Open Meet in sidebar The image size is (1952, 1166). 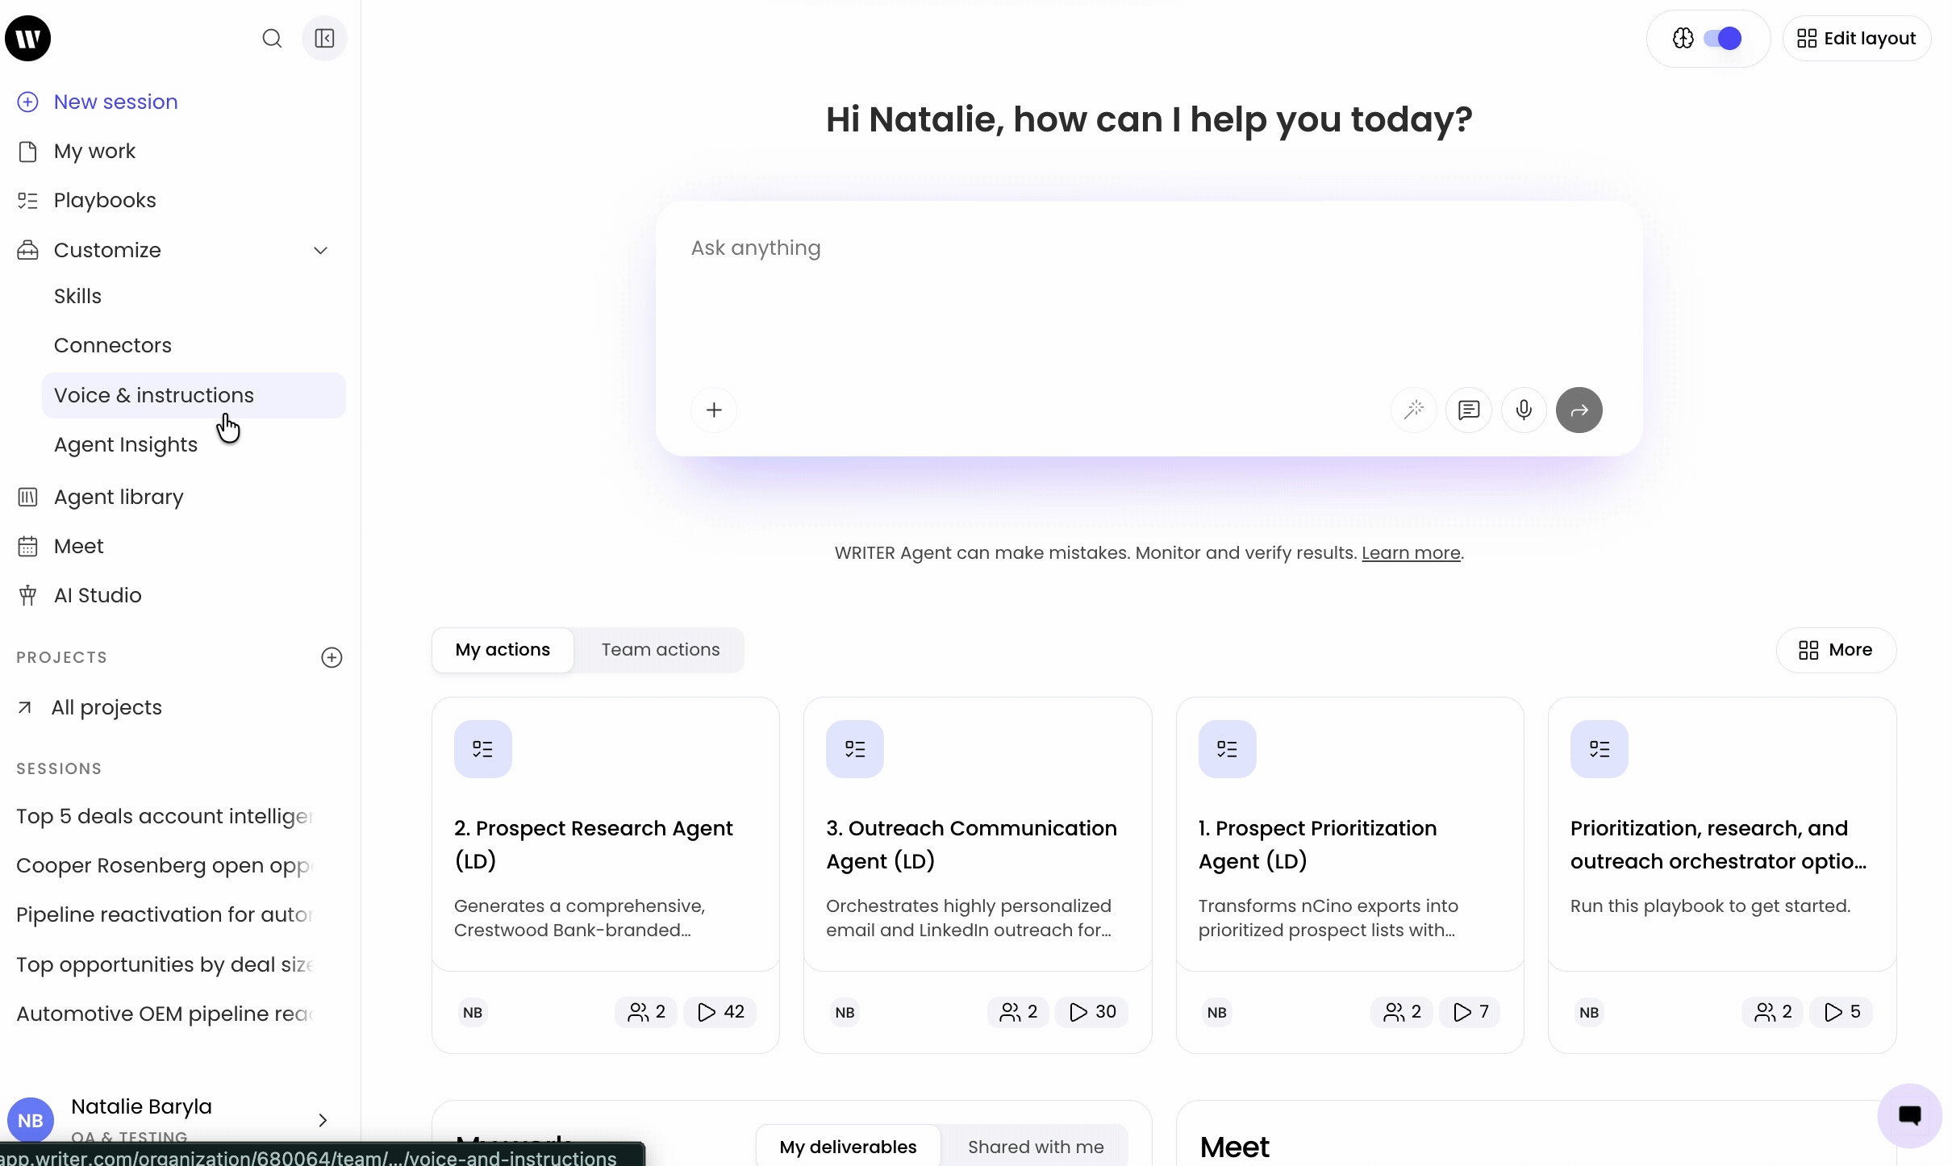pos(78,547)
